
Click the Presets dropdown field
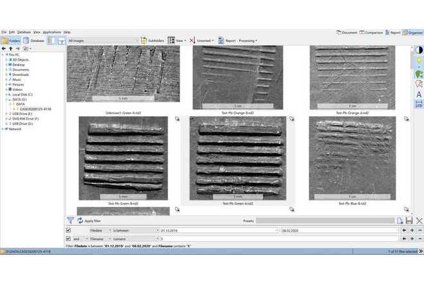click(x=325, y=221)
